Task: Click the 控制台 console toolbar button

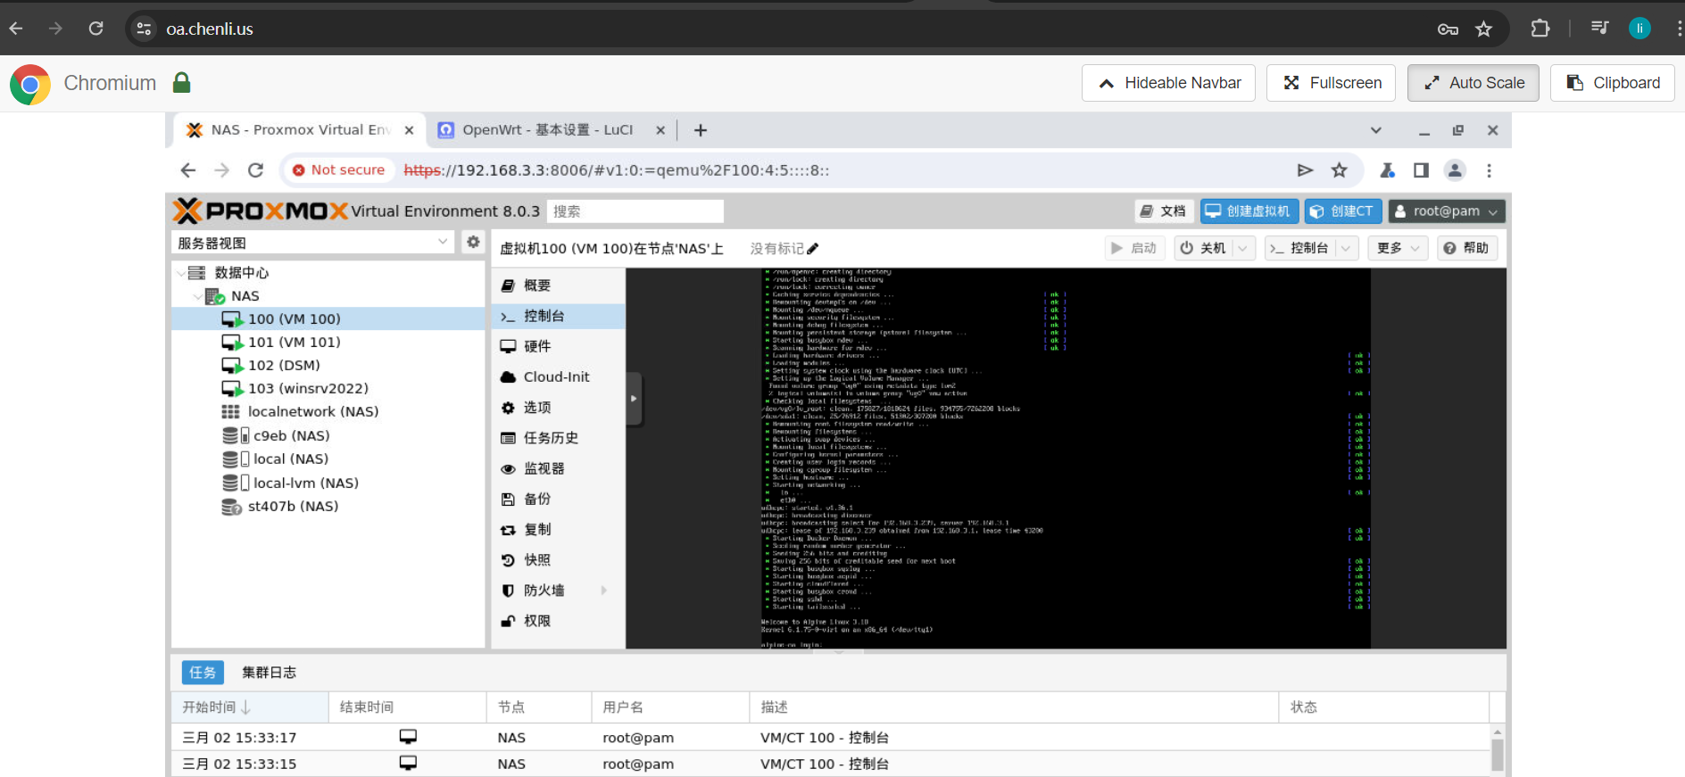Action: (x=1299, y=248)
